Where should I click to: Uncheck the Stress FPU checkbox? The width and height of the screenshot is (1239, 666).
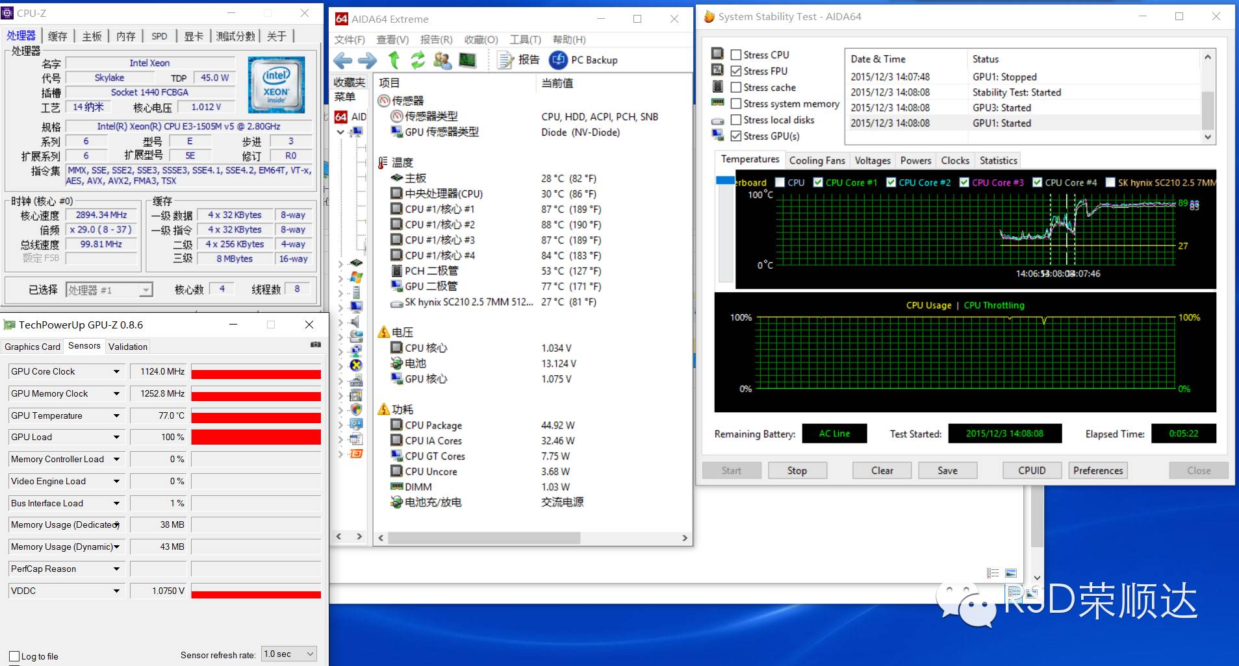coord(736,71)
